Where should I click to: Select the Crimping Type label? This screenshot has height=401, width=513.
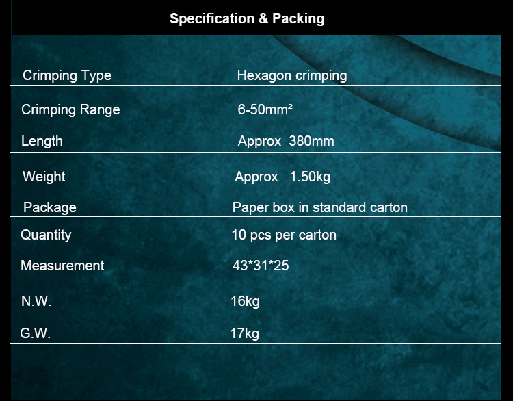67,76
